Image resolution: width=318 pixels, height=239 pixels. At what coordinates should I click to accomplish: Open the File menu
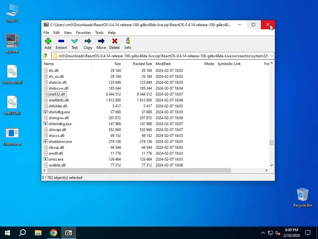pos(46,32)
